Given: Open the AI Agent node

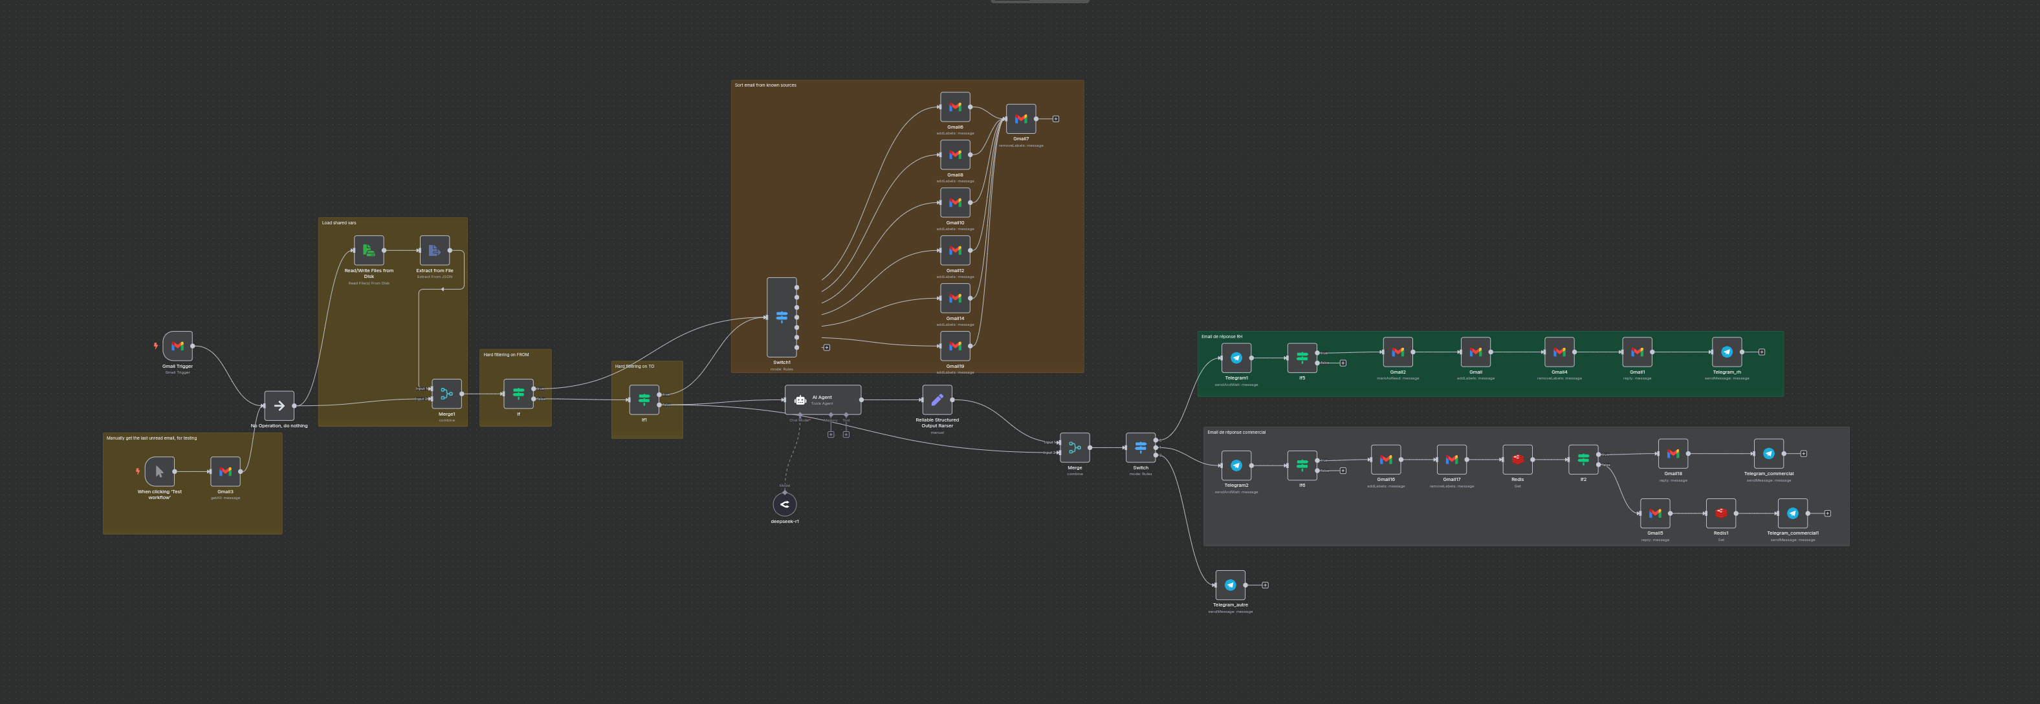Looking at the screenshot, I should point(824,400).
